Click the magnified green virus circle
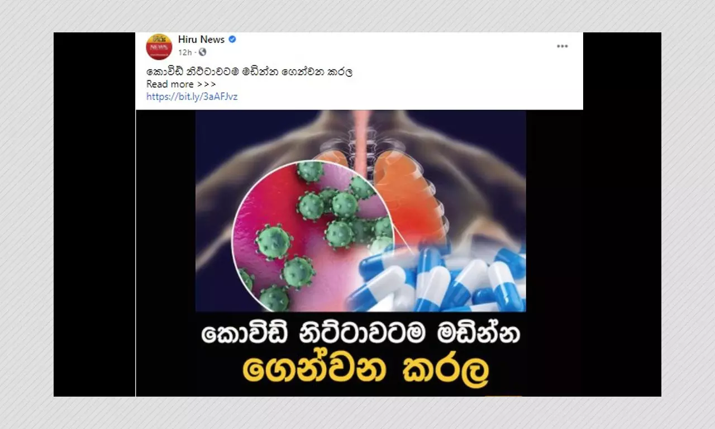The image size is (715, 429). pos(313,236)
